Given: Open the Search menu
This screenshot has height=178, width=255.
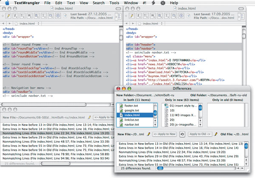Looking at the screenshot, I should tap(98, 3).
